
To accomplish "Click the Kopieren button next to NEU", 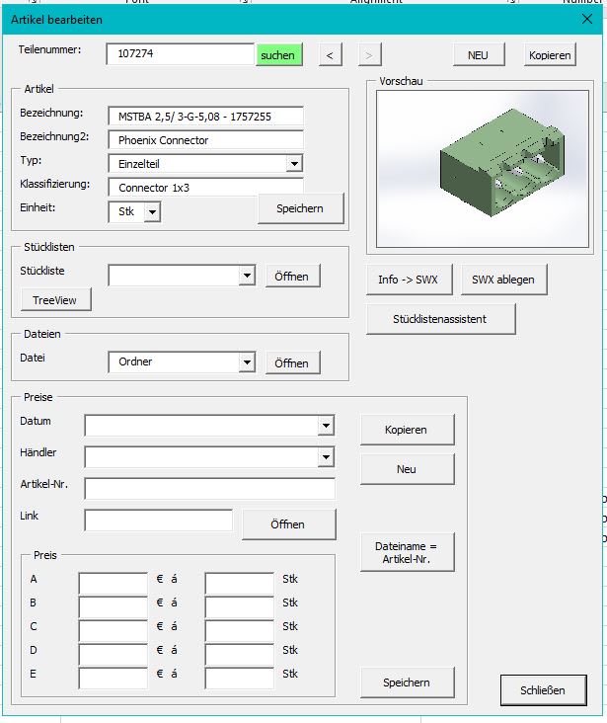I will pyautogui.click(x=549, y=55).
